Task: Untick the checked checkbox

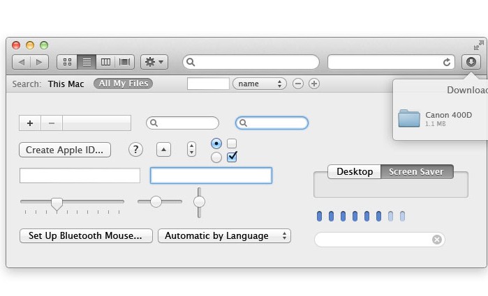Action: tap(232, 157)
